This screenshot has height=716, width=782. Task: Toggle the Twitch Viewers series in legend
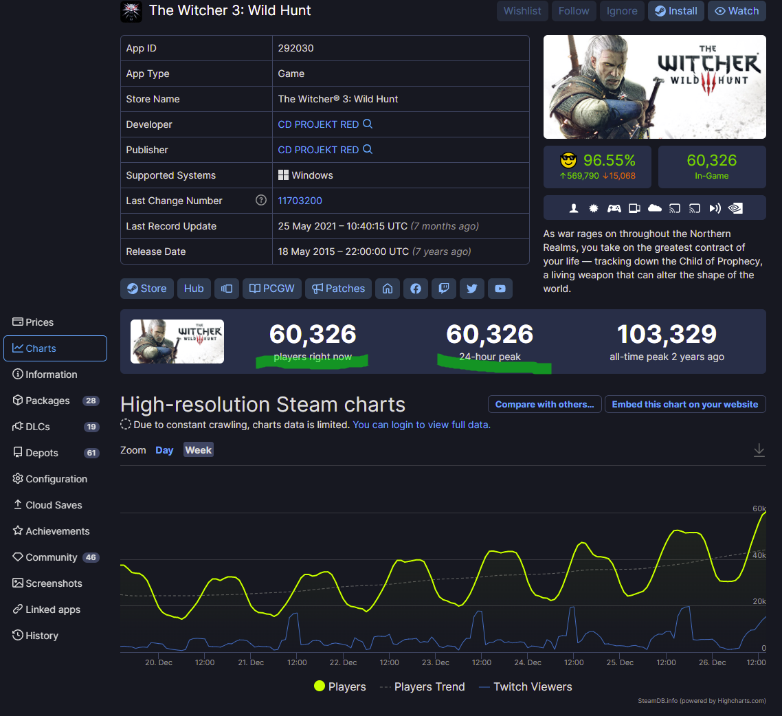[526, 686]
